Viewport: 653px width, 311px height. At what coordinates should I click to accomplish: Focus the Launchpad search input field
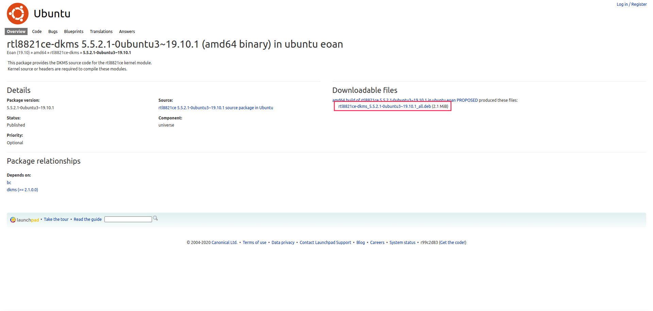[128, 219]
